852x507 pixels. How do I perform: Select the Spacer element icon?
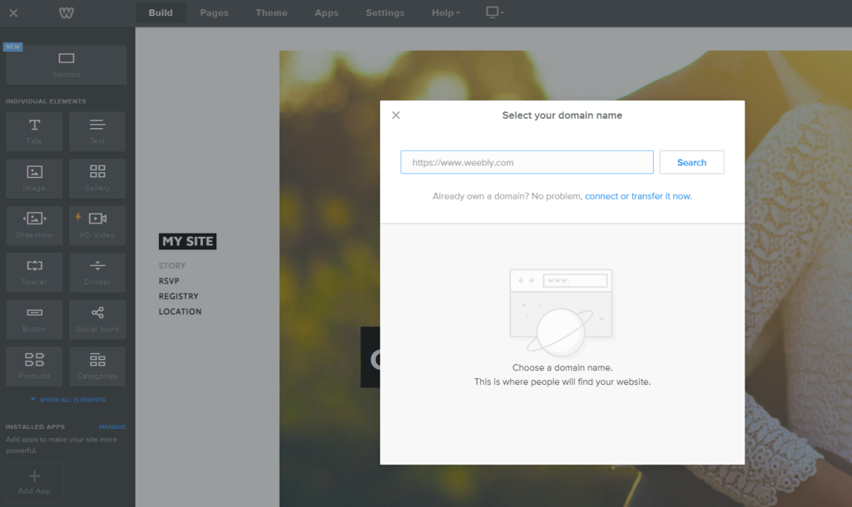pos(33,272)
